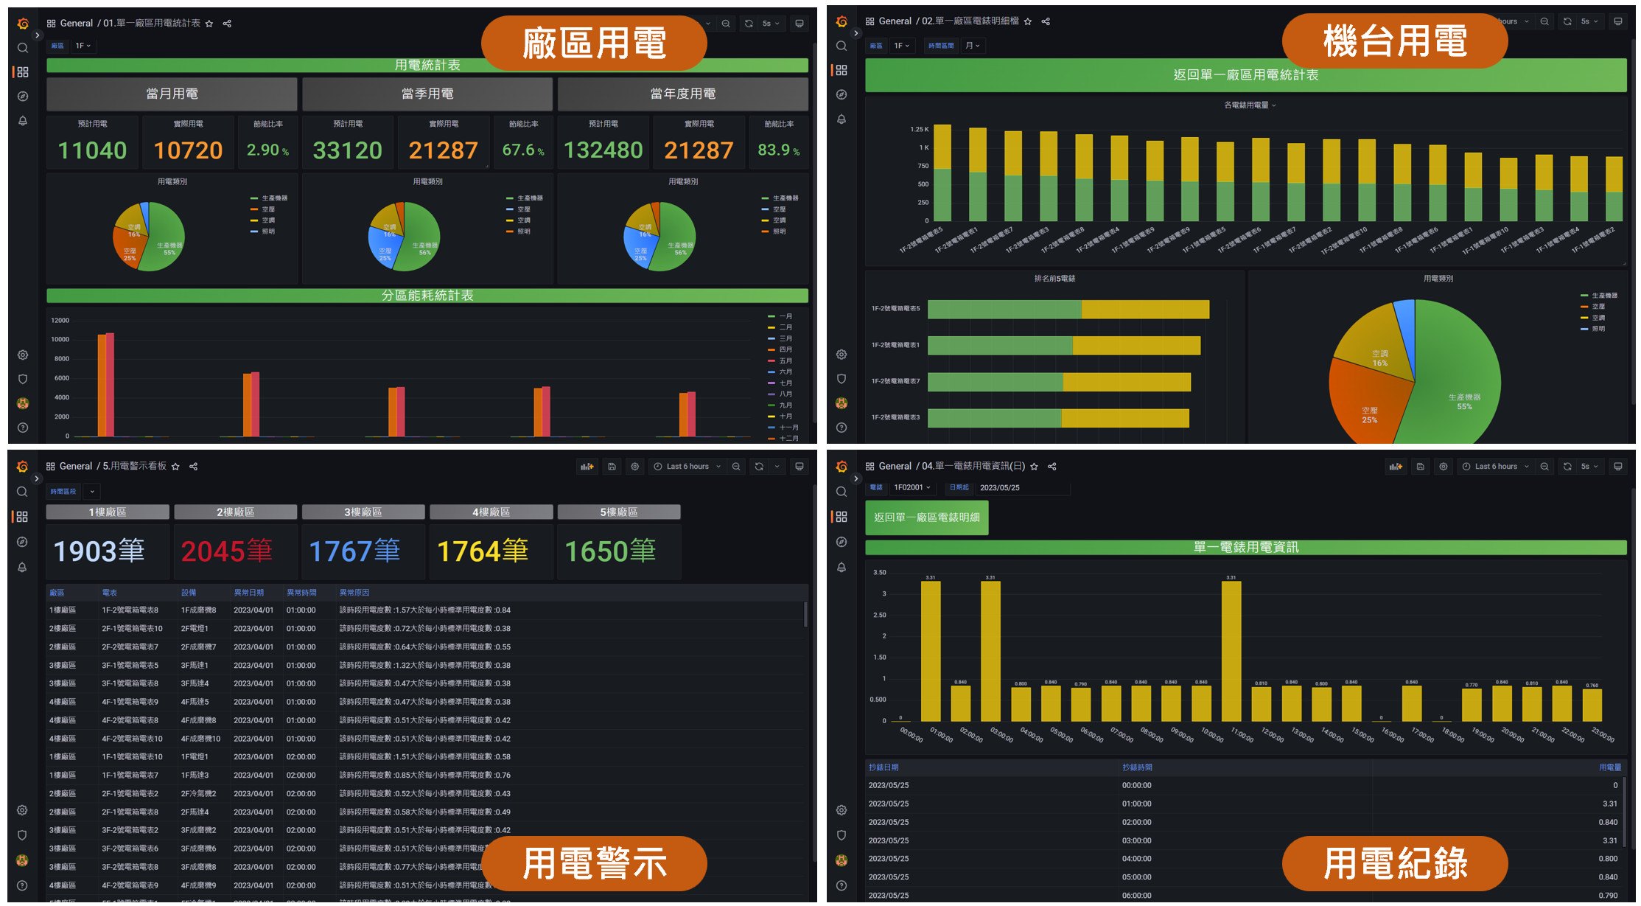Open Grafana home logo in 01.單一廠區用電統計表 dashboard
The height and width of the screenshot is (906, 1641).
(x=23, y=24)
